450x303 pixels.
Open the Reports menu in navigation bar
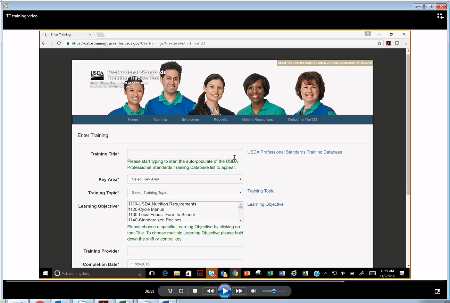(220, 120)
